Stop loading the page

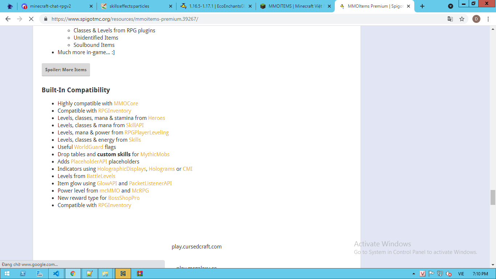pos(31,19)
